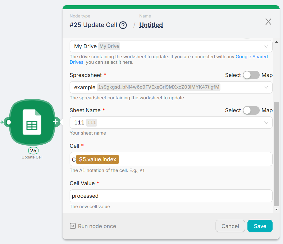This screenshot has width=283, height=244.
Task: Click the node's left input connector
Action: pyautogui.click(x=8, y=122)
